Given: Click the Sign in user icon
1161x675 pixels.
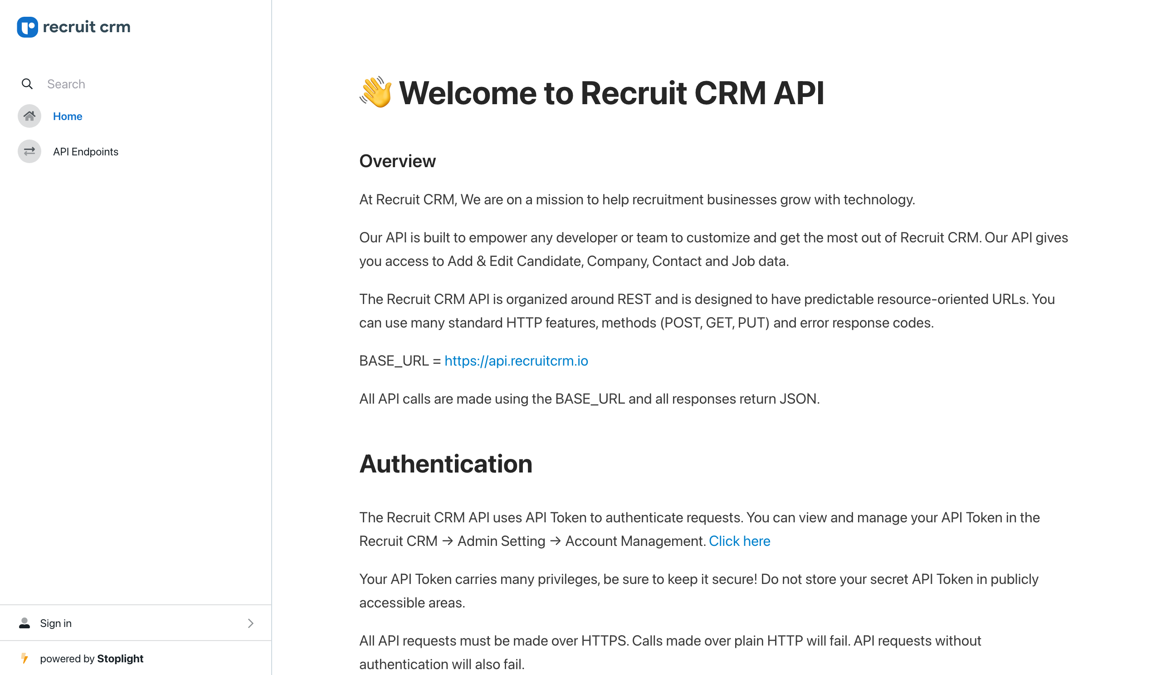Looking at the screenshot, I should pos(24,623).
